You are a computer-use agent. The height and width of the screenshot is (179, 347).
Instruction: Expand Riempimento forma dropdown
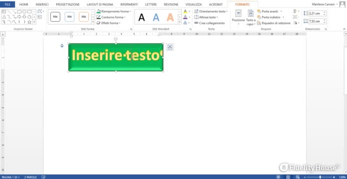coord(114,11)
